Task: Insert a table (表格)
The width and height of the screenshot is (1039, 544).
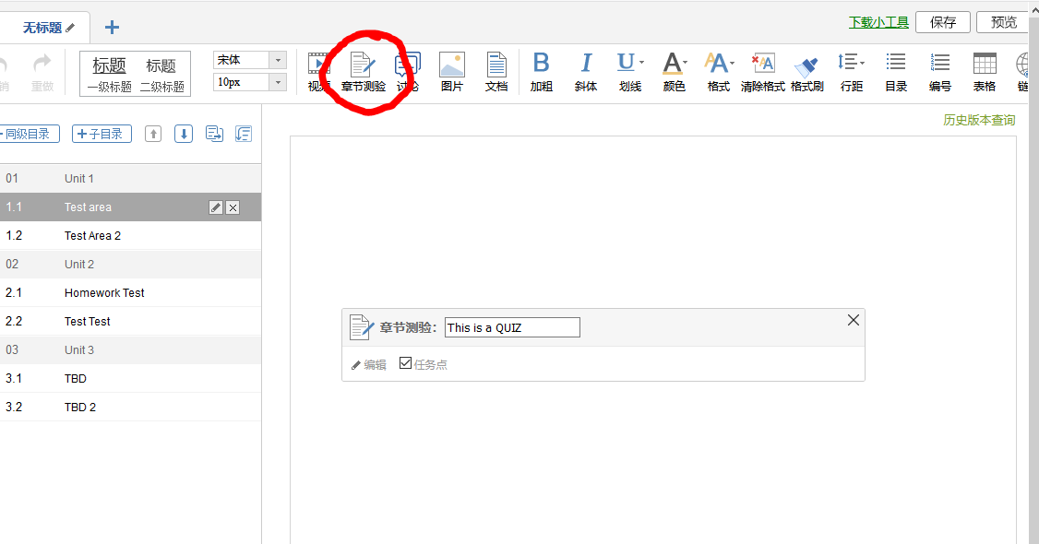Action: point(984,72)
